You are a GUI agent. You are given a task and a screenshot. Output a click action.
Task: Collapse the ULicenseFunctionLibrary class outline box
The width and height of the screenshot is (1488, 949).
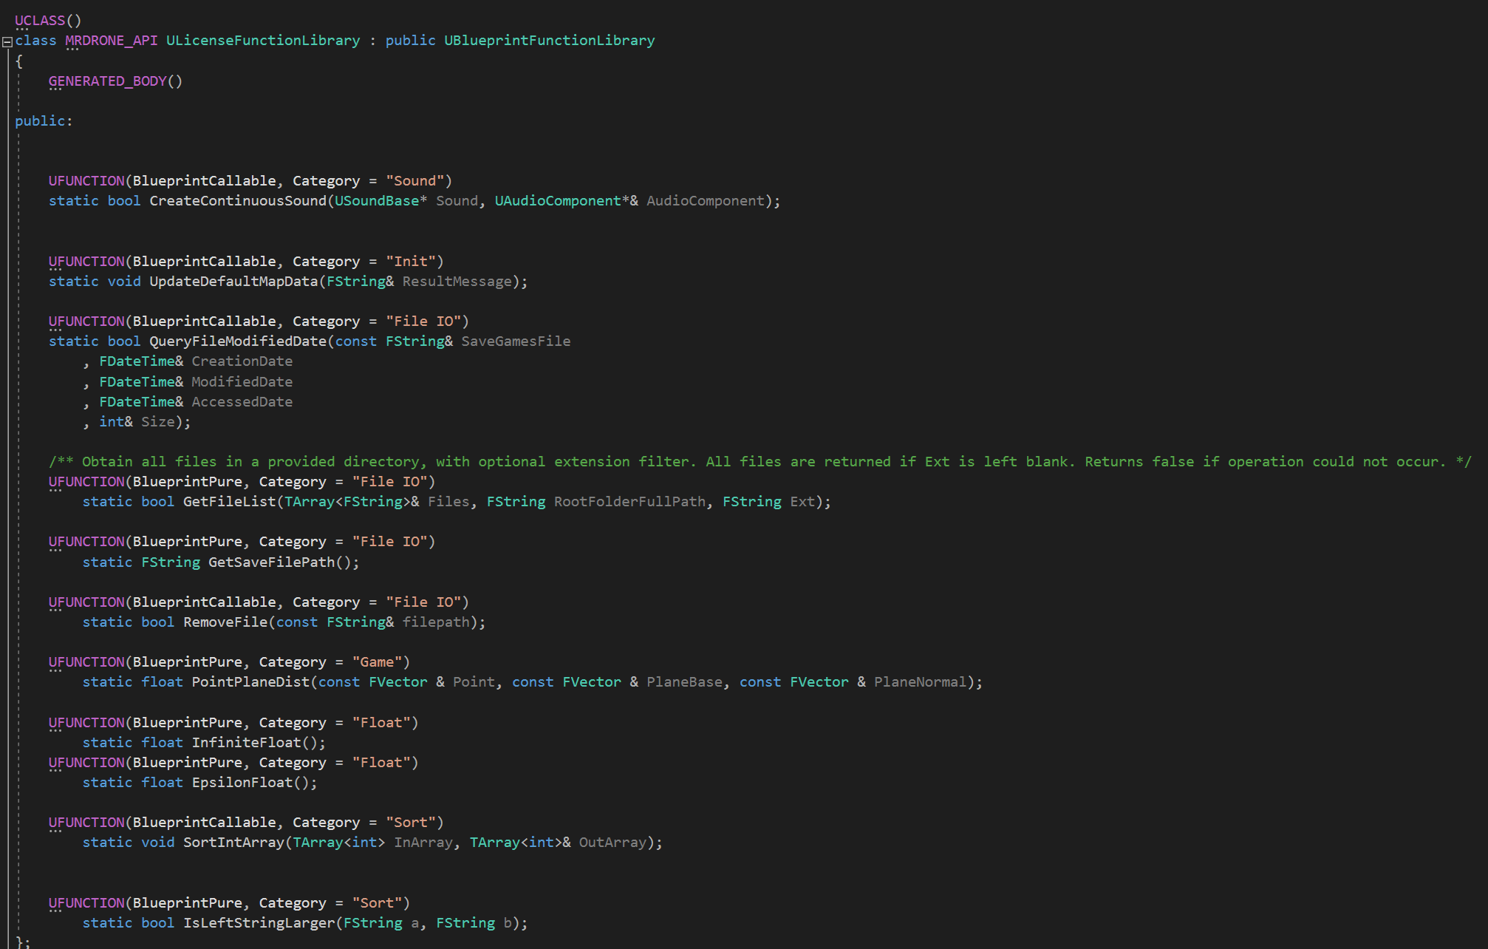(x=7, y=41)
